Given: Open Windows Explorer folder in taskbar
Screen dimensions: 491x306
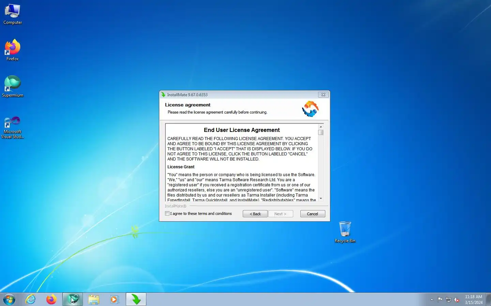Looking at the screenshot, I should click(94, 300).
